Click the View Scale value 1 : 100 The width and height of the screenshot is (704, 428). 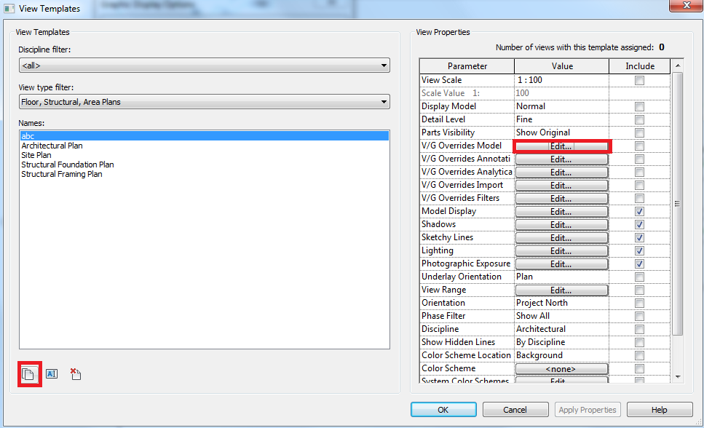click(x=529, y=80)
